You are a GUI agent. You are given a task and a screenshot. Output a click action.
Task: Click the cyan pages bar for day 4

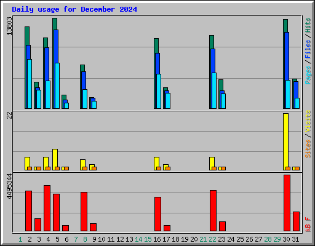tap(48, 95)
